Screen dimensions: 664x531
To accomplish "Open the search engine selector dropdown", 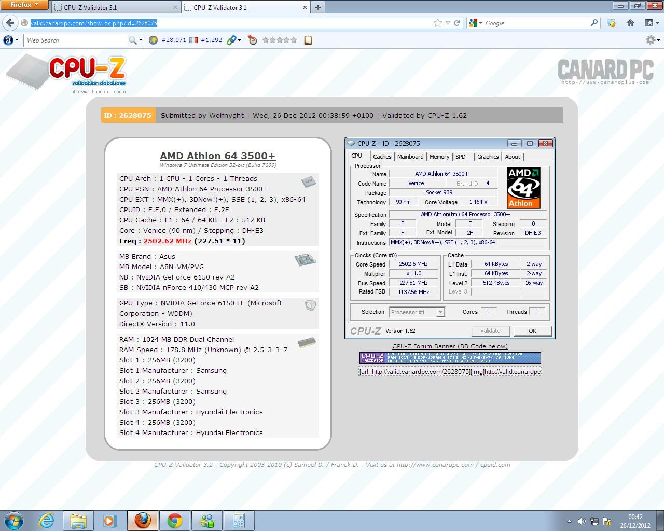I will tap(475, 23).
